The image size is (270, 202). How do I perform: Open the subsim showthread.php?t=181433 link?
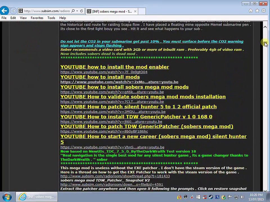(115, 176)
